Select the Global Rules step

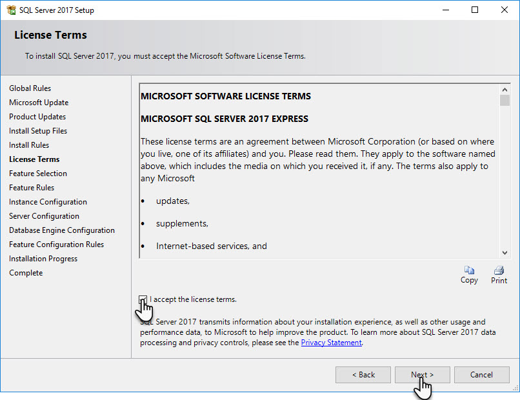pyautogui.click(x=30, y=88)
